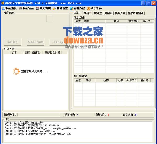Open 我的道具 toolbar item
The image size is (157, 144).
tap(9, 8)
